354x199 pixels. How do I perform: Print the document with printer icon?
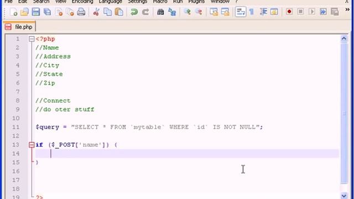click(x=81, y=12)
